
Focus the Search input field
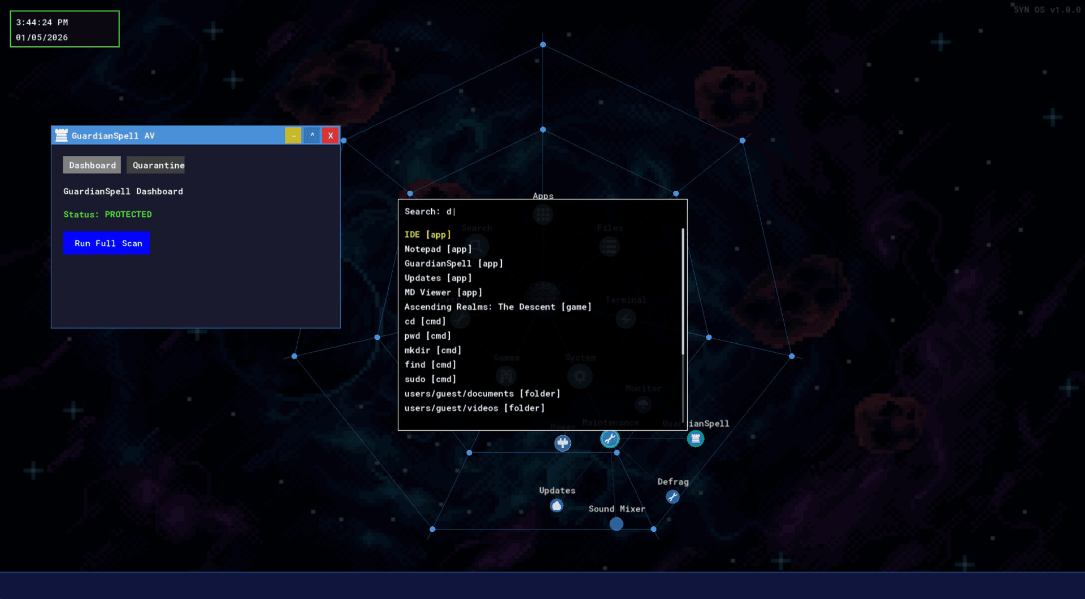[542, 212]
